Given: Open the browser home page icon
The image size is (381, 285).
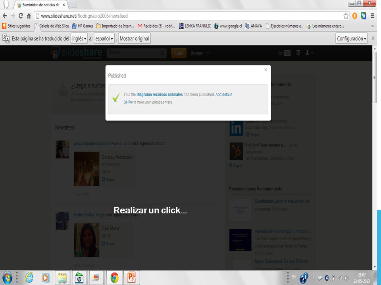Looking at the screenshot, I should [29, 16].
